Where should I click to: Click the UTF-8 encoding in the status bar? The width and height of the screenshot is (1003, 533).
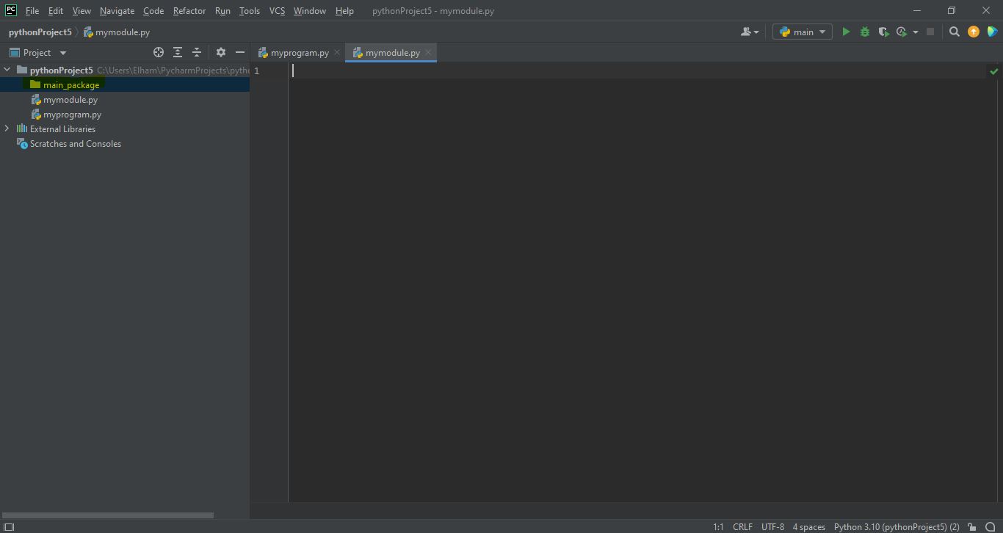[772, 526]
